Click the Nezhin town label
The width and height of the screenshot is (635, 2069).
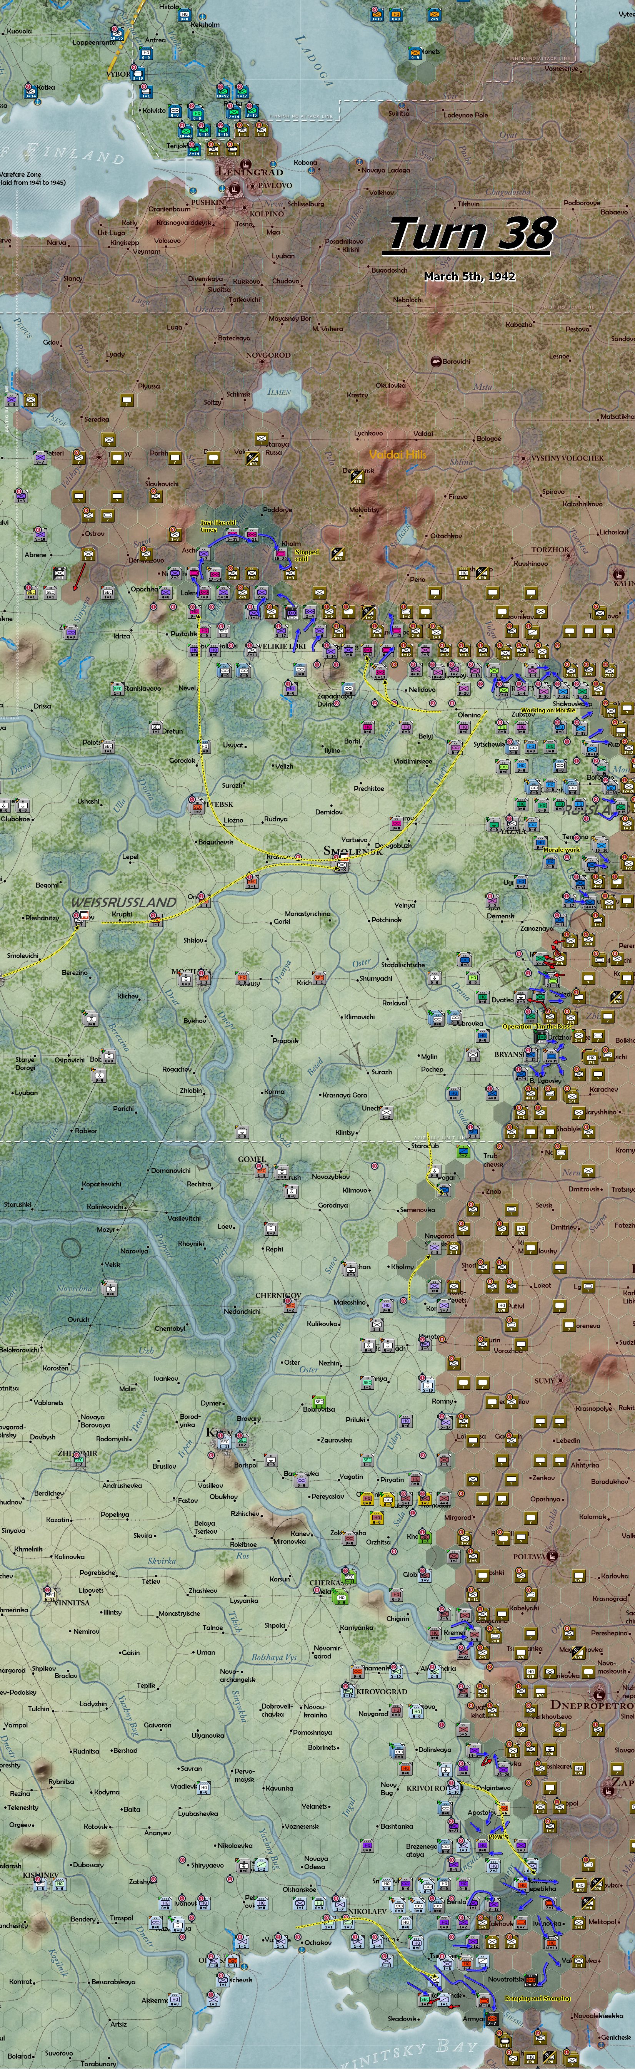[x=329, y=1363]
